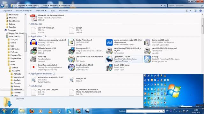The image size is (204, 114).
Task: Select Downloads folder in navigation tree
Action: click(18, 89)
